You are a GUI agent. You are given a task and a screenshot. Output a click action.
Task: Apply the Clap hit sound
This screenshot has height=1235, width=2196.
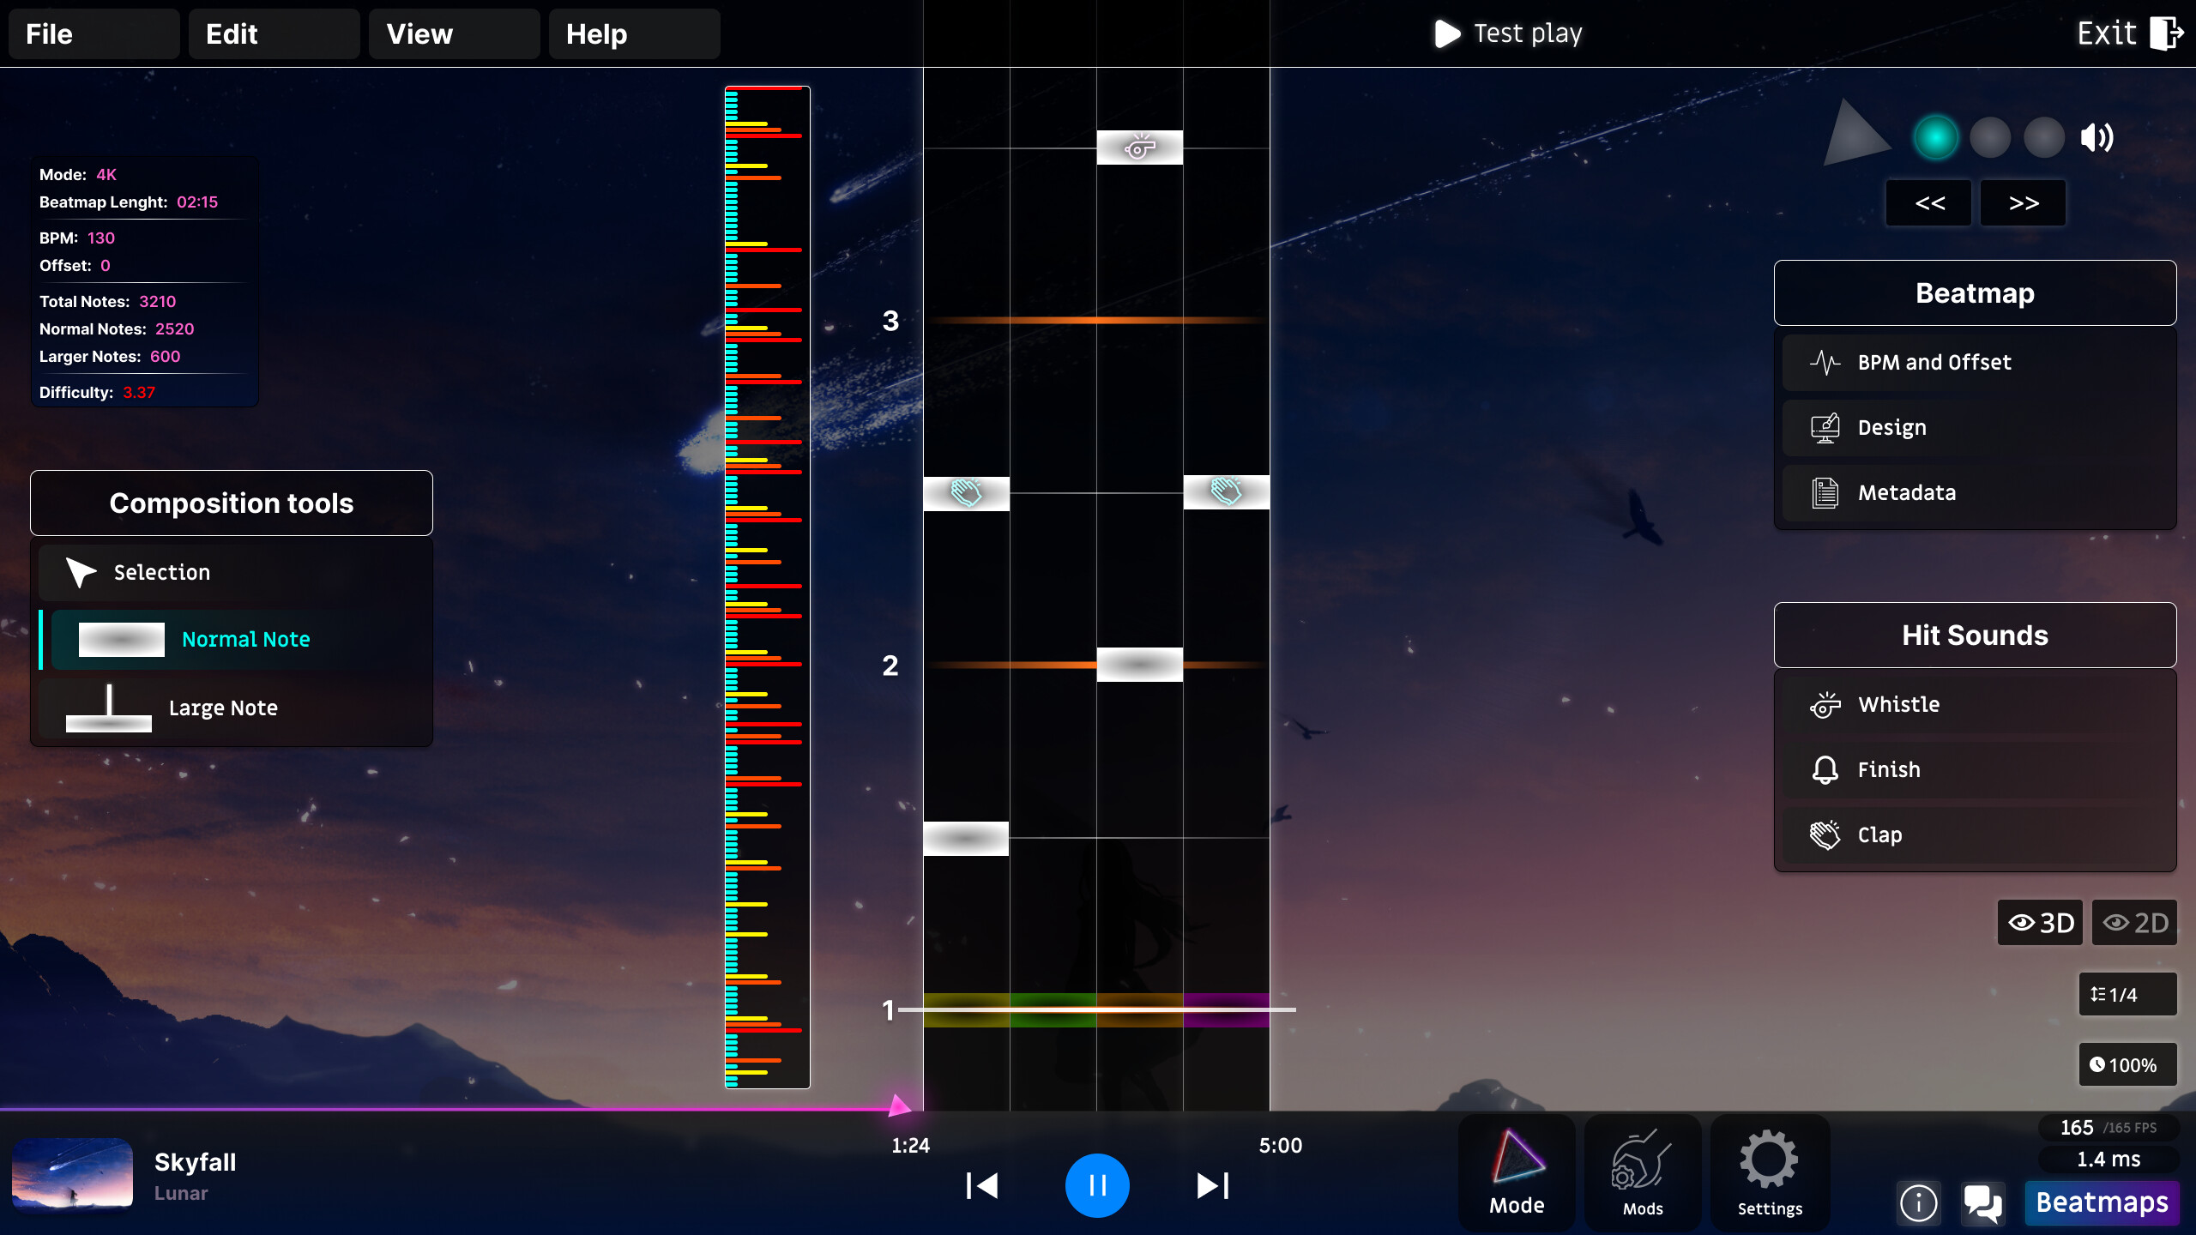[x=1880, y=834]
